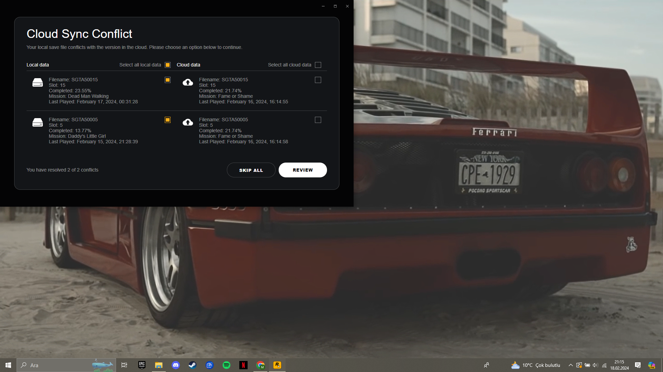663x372 pixels.
Task: Launch Netflix from the taskbar
Action: point(243,365)
